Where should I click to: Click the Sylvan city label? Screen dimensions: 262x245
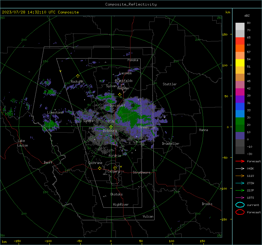click(111, 86)
